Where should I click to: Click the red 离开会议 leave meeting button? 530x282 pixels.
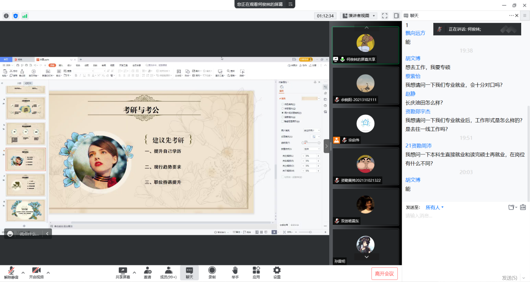(384, 274)
